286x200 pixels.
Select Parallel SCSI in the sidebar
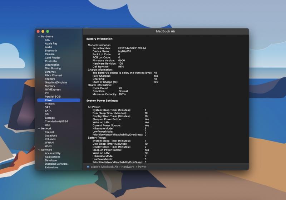point(53,97)
